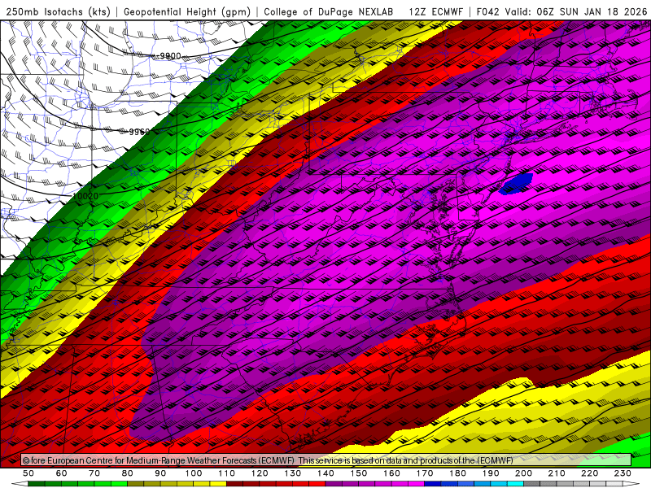
Task: Click the dark blue legend swatch starting at 170
Action: pyautogui.click(x=433, y=484)
